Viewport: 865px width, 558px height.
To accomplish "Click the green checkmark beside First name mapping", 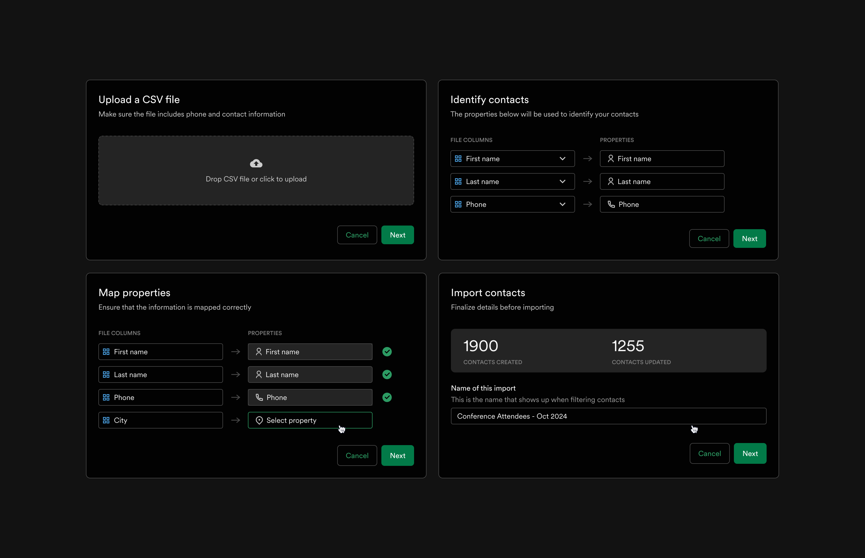I will (387, 351).
